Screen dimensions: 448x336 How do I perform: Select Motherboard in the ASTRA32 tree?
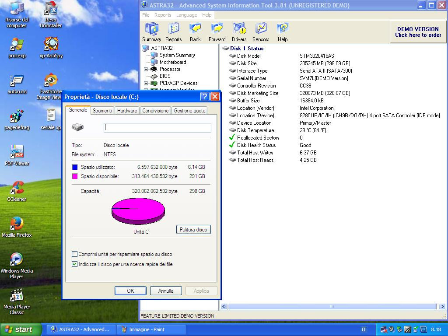point(172,62)
